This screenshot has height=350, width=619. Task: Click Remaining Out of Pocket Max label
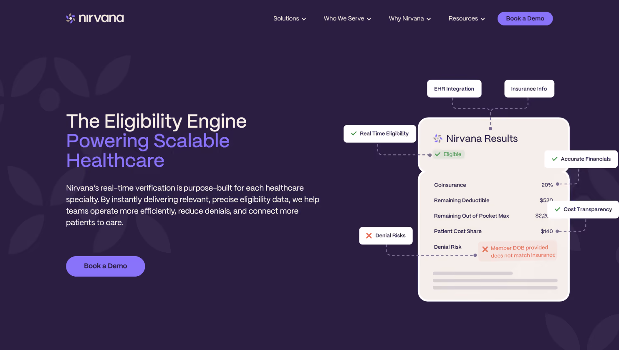point(472,216)
